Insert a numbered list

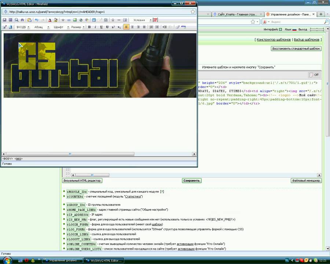click(x=151, y=27)
